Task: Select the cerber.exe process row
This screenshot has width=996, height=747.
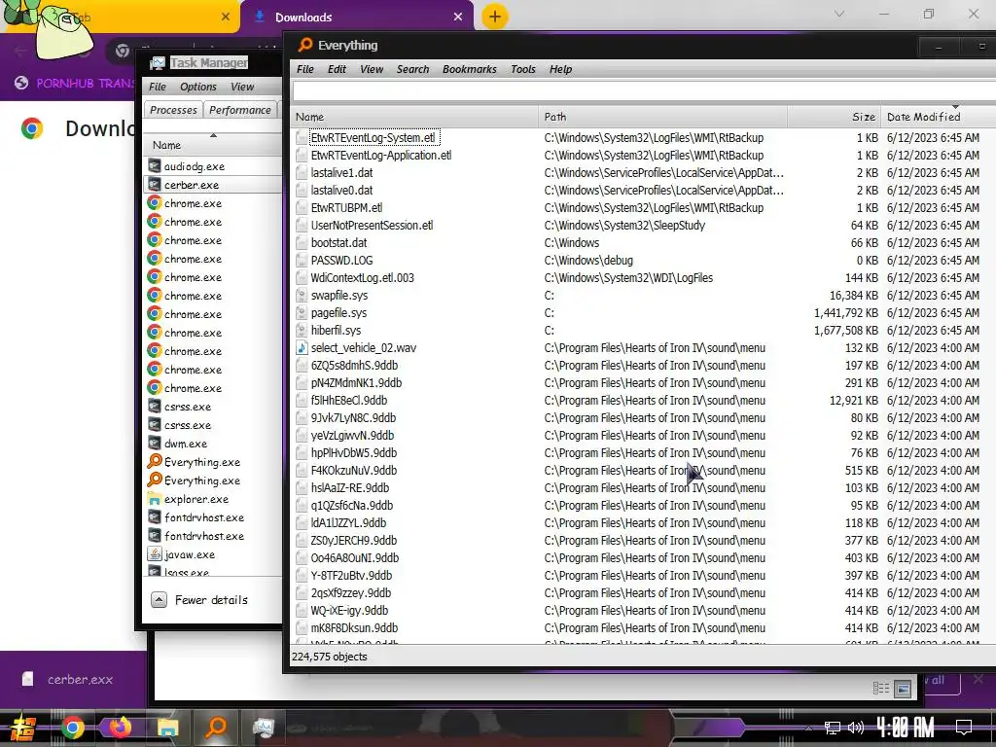Action: (213, 185)
